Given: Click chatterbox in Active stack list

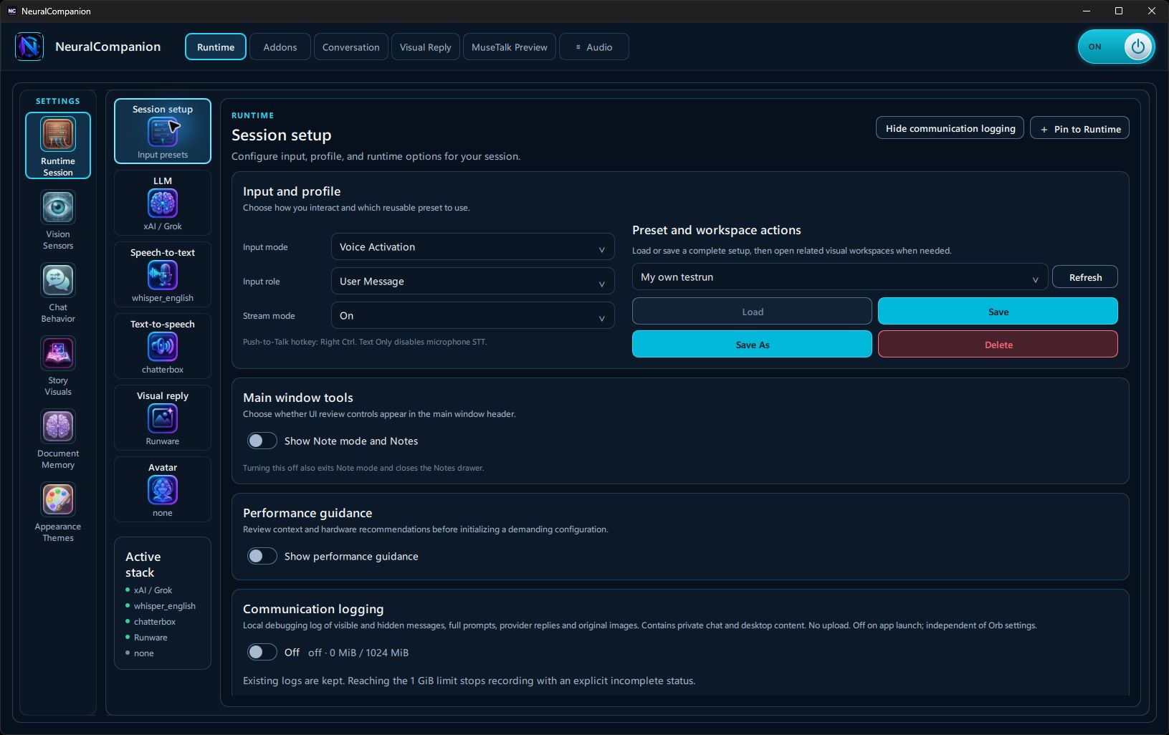Looking at the screenshot, I should (x=155, y=622).
